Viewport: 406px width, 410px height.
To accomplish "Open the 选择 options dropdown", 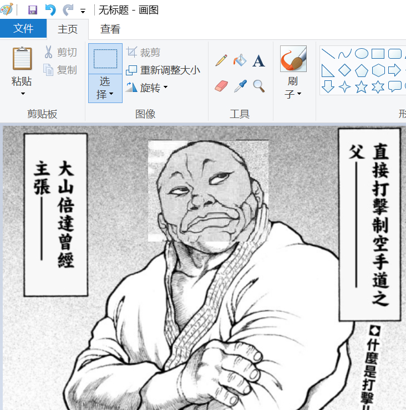I will [105, 89].
